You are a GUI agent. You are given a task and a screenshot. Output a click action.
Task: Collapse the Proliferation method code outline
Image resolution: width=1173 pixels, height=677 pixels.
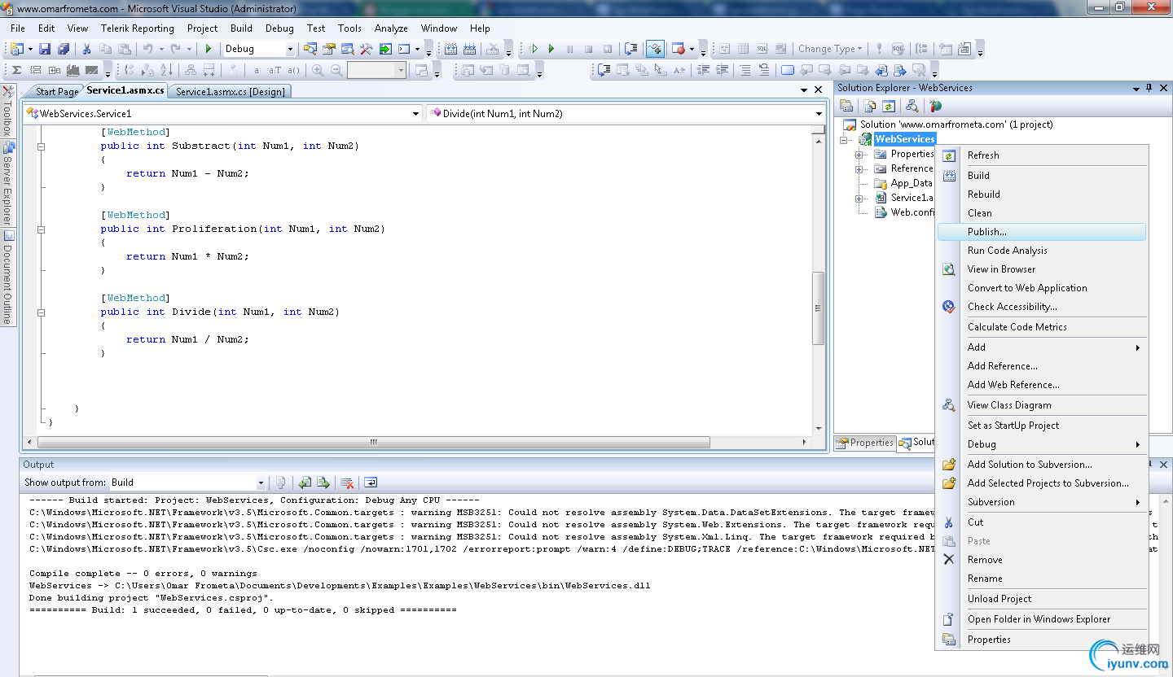[41, 229]
